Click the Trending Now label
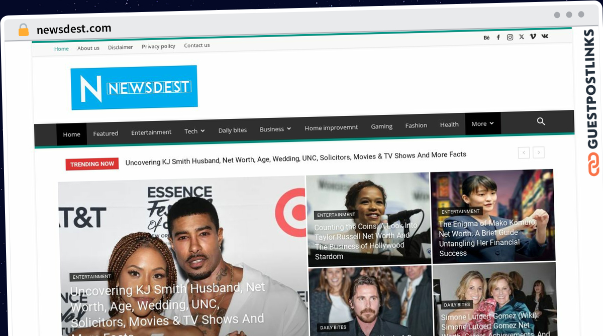603x336 pixels. pyautogui.click(x=92, y=164)
